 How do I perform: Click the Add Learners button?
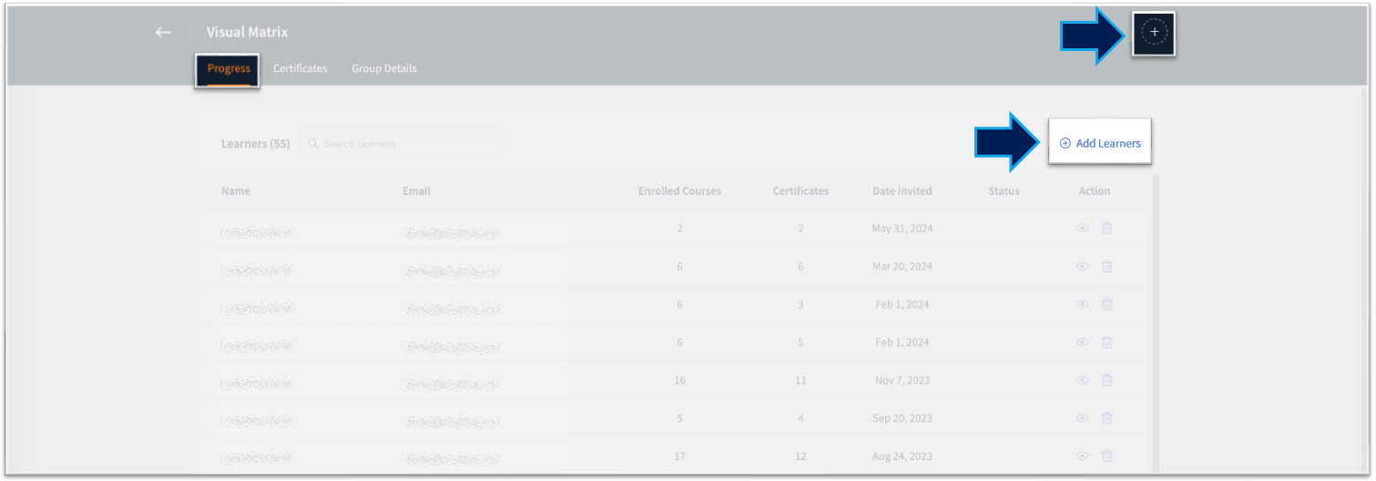1100,143
